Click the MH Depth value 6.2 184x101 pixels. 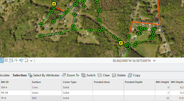(x=177, y=87)
